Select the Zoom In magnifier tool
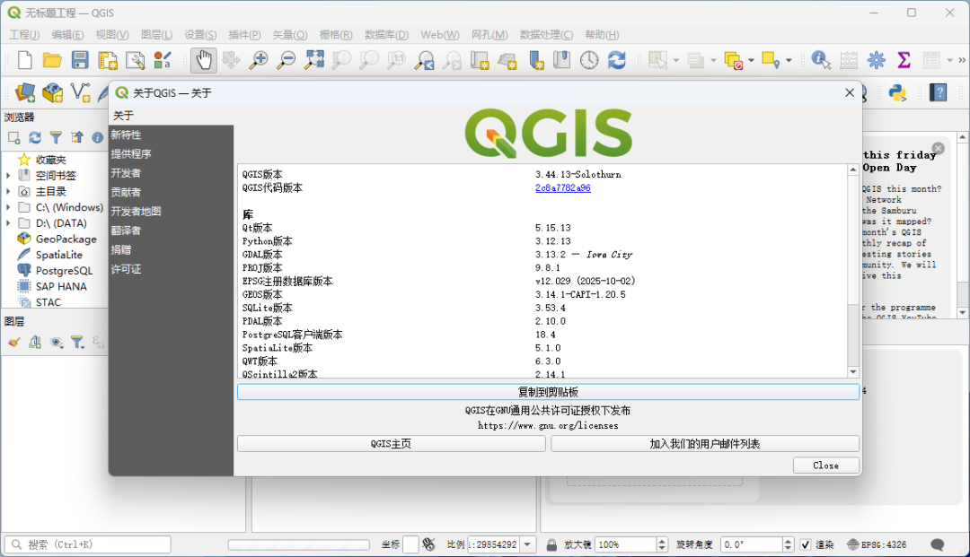 point(259,60)
